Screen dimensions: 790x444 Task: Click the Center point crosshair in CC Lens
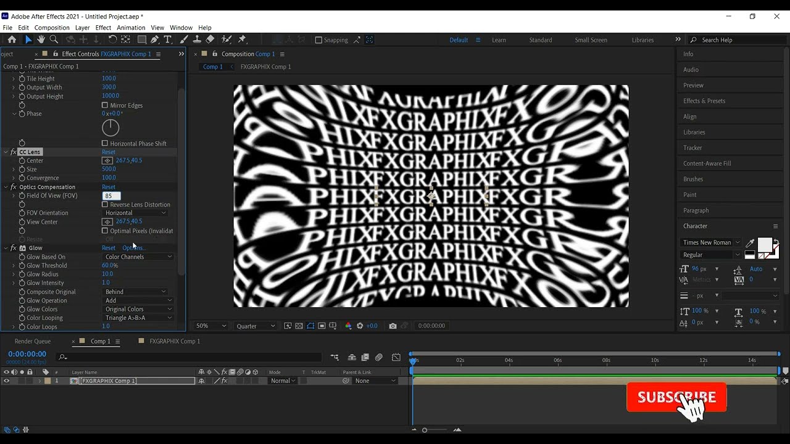click(x=107, y=160)
